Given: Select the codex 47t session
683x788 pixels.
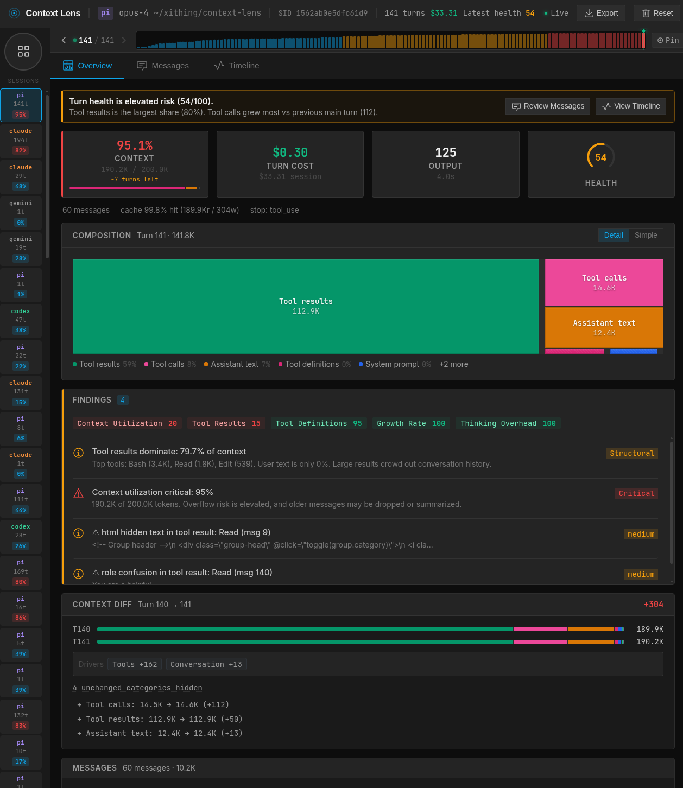Looking at the screenshot, I should pyautogui.click(x=21, y=321).
